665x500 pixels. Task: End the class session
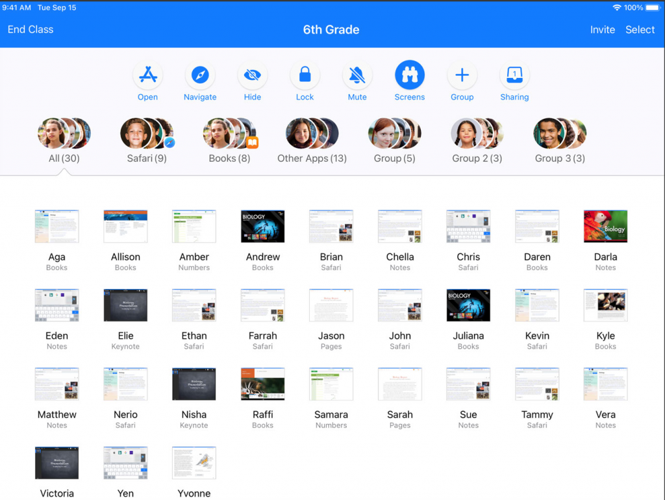31,29
